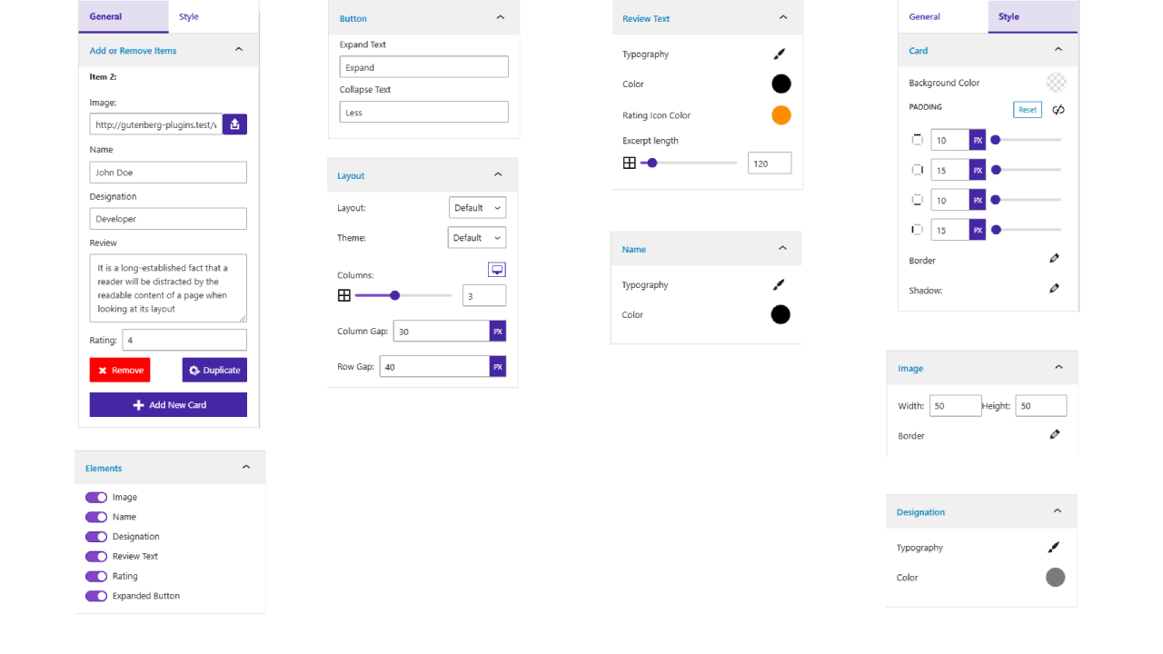Toggle the Expanded Button switch
The image size is (1163, 654).
coord(96,596)
